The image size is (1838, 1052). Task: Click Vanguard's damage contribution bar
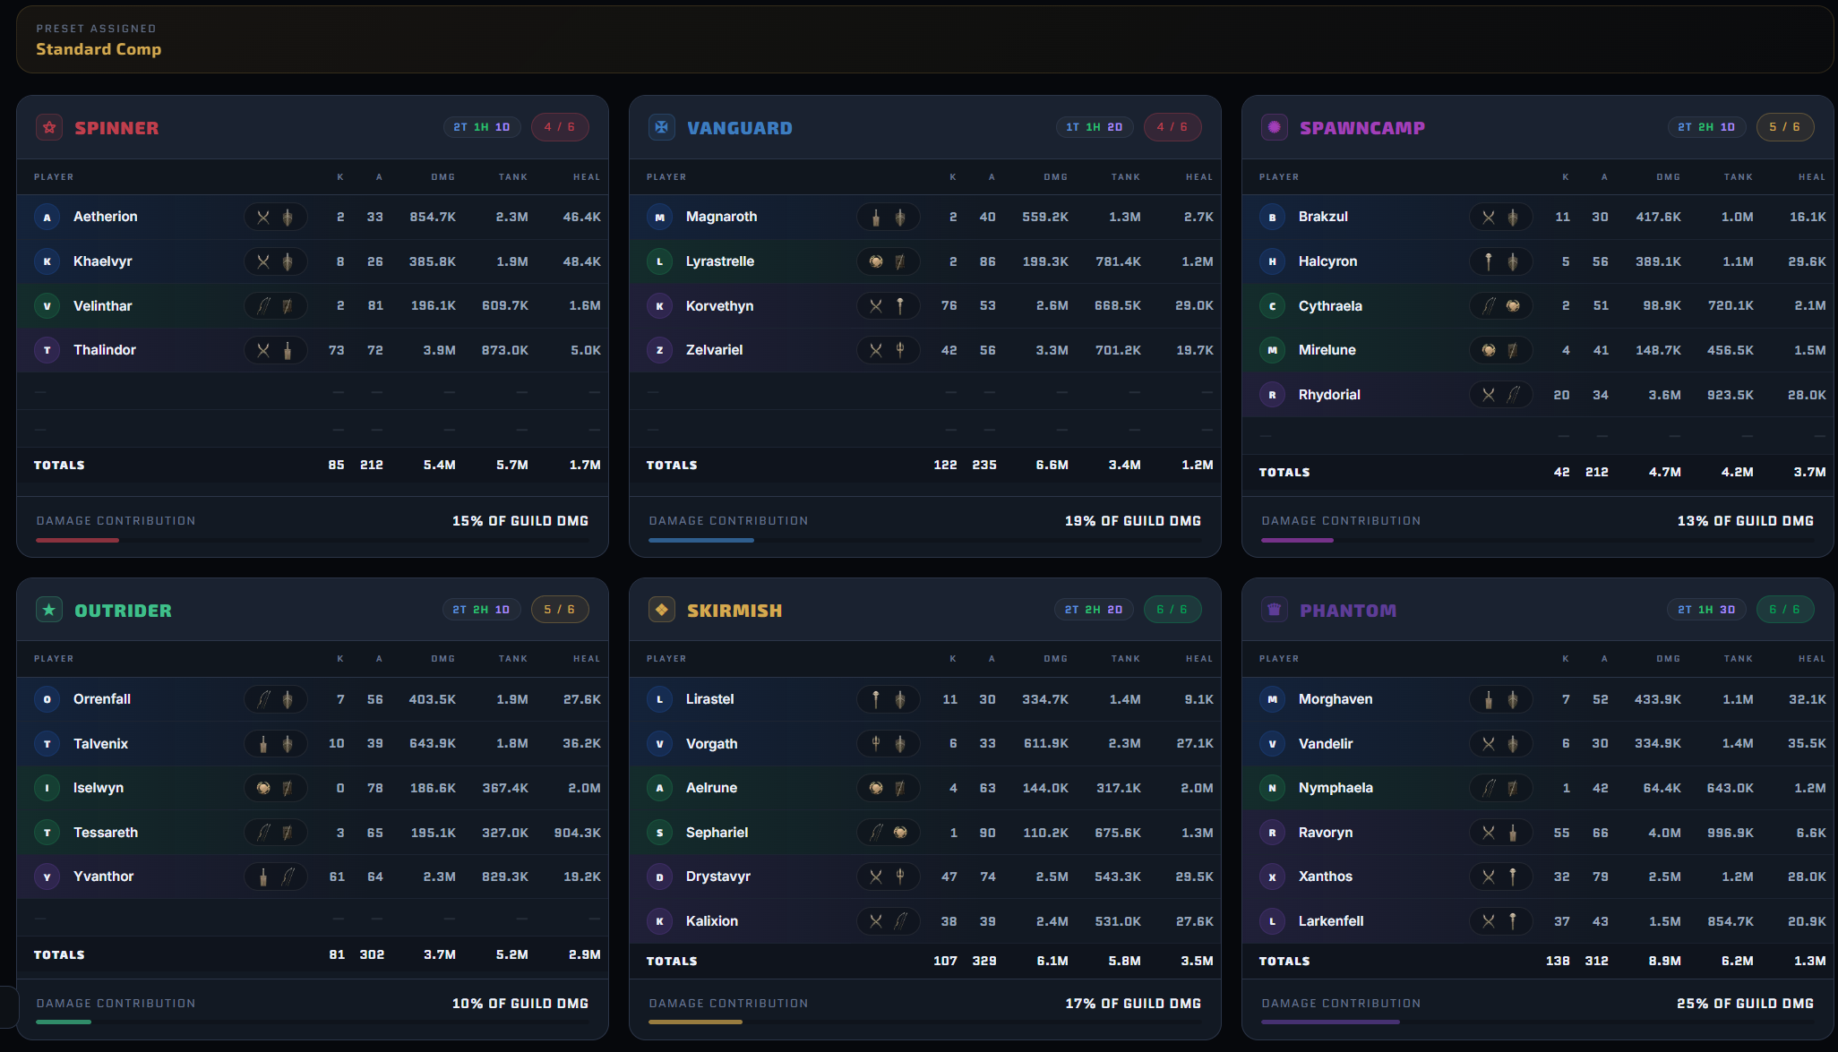(x=925, y=540)
